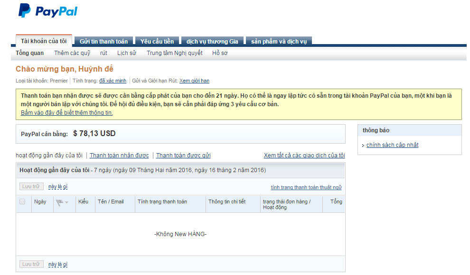View Xem tất cả các giao dịch của tôi
This screenshot has height=275, width=470.
[x=304, y=156]
